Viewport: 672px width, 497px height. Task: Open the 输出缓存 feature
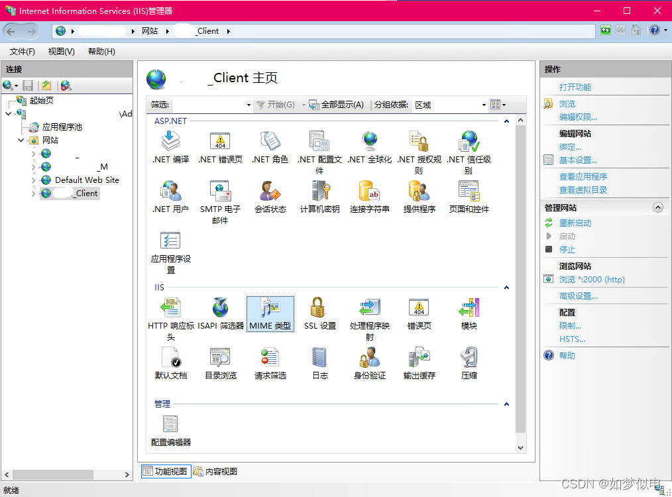click(x=419, y=363)
